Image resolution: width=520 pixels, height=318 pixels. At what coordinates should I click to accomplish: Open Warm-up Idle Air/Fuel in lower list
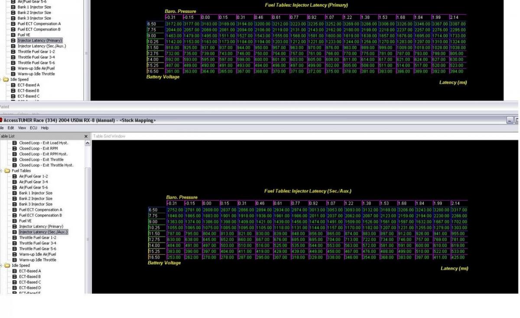(37, 254)
